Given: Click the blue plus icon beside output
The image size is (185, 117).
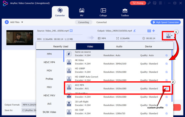Looking at the screenshot, I should pos(154,31).
